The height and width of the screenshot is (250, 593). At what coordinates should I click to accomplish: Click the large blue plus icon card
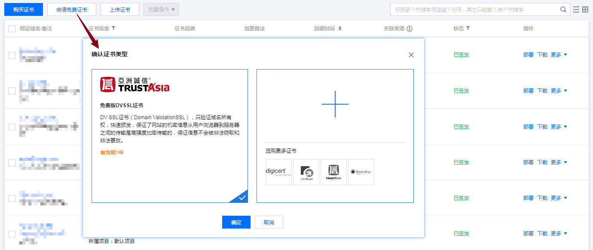[x=335, y=104]
